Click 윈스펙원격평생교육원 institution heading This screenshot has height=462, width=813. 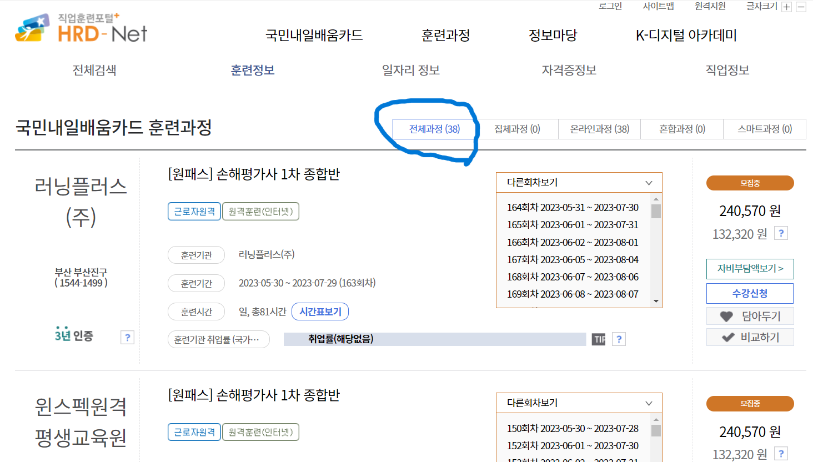pyautogui.click(x=81, y=422)
